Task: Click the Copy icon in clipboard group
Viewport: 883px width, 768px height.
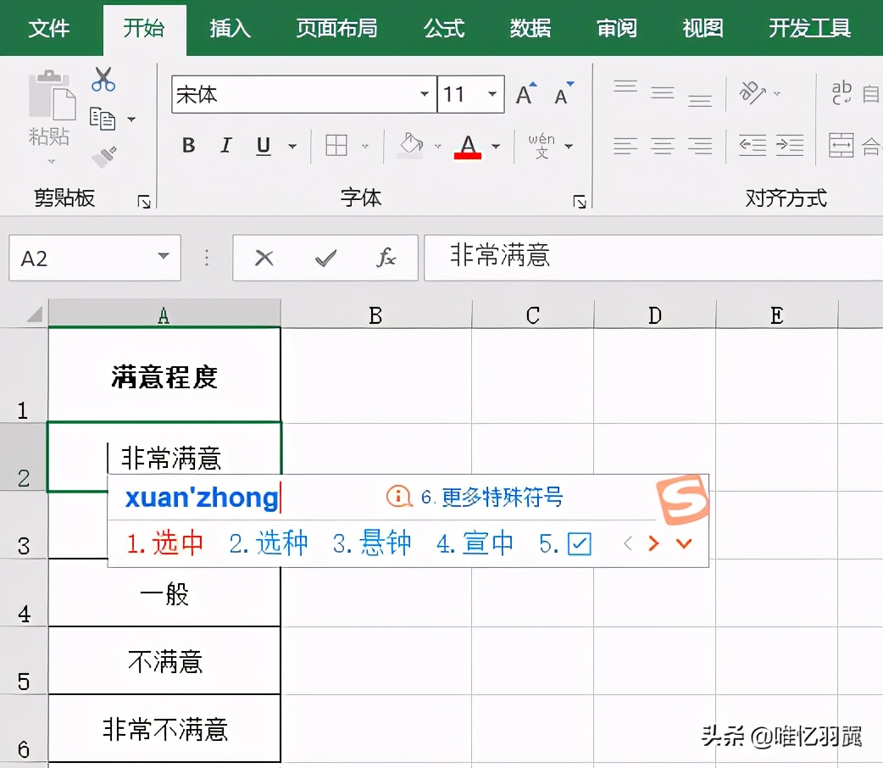Action: tap(103, 119)
